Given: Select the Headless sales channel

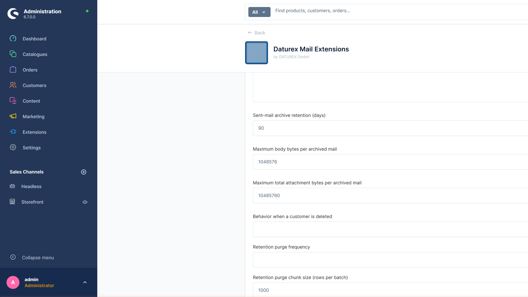Looking at the screenshot, I should (31, 186).
